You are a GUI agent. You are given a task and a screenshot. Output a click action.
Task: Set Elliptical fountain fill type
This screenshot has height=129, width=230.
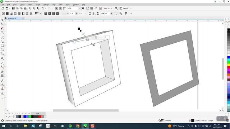tap(50, 14)
